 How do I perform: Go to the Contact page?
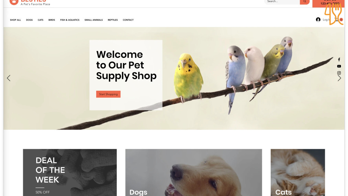point(128,20)
